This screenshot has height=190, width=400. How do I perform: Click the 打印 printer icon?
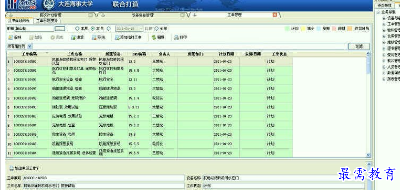tap(176, 37)
